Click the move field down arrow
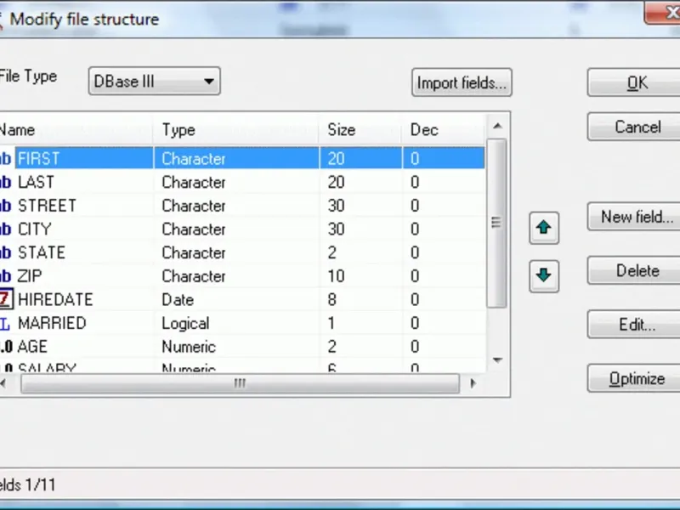 pyautogui.click(x=544, y=275)
